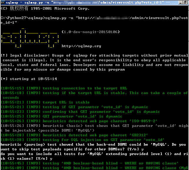
Task: Click the 'http://sqlmap.org' URL text
Action: tap(81, 46)
